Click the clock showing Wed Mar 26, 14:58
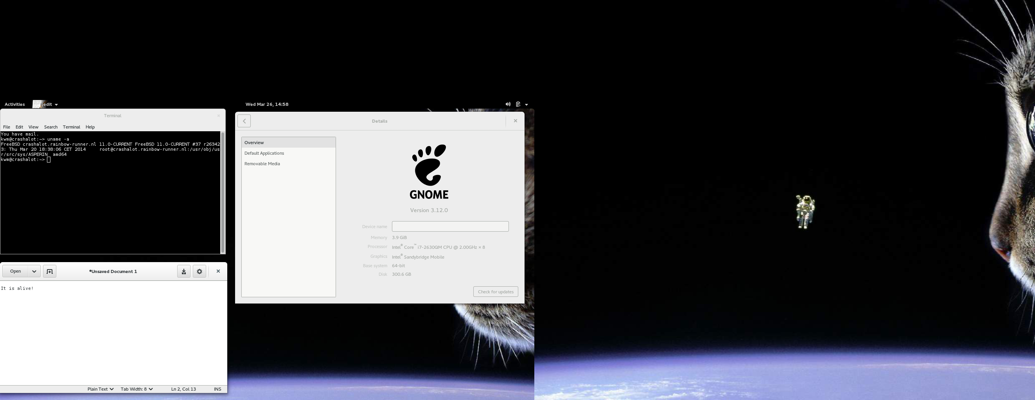The image size is (1035, 400). coord(267,104)
